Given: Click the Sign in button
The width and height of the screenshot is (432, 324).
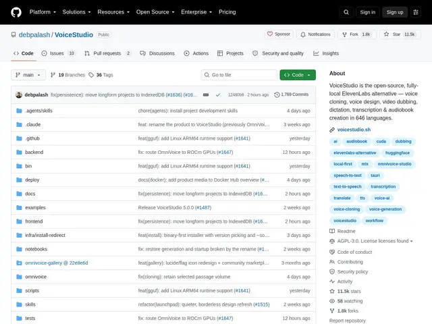Looking at the screenshot, I should (x=367, y=12).
